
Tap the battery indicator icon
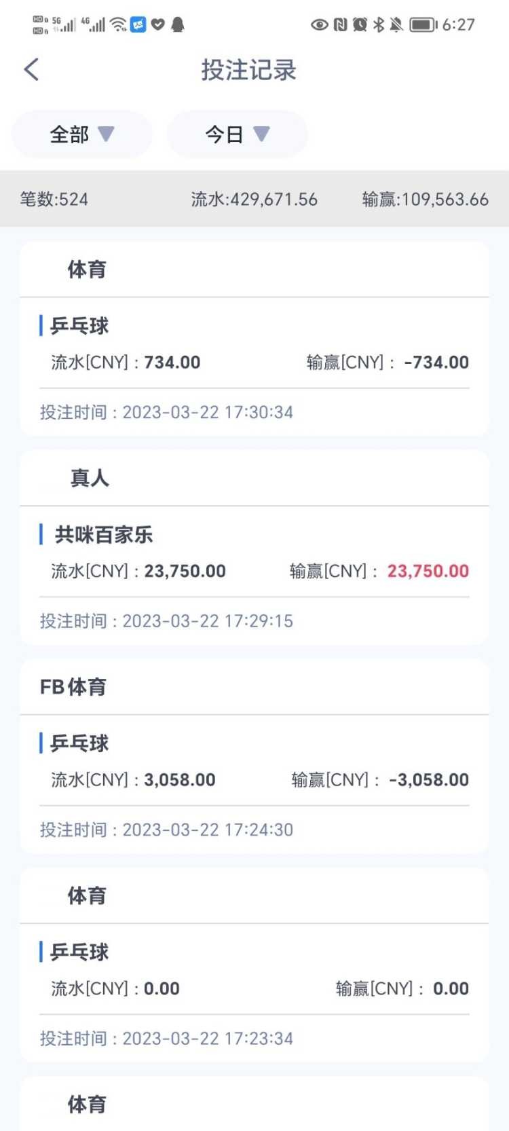point(423,25)
